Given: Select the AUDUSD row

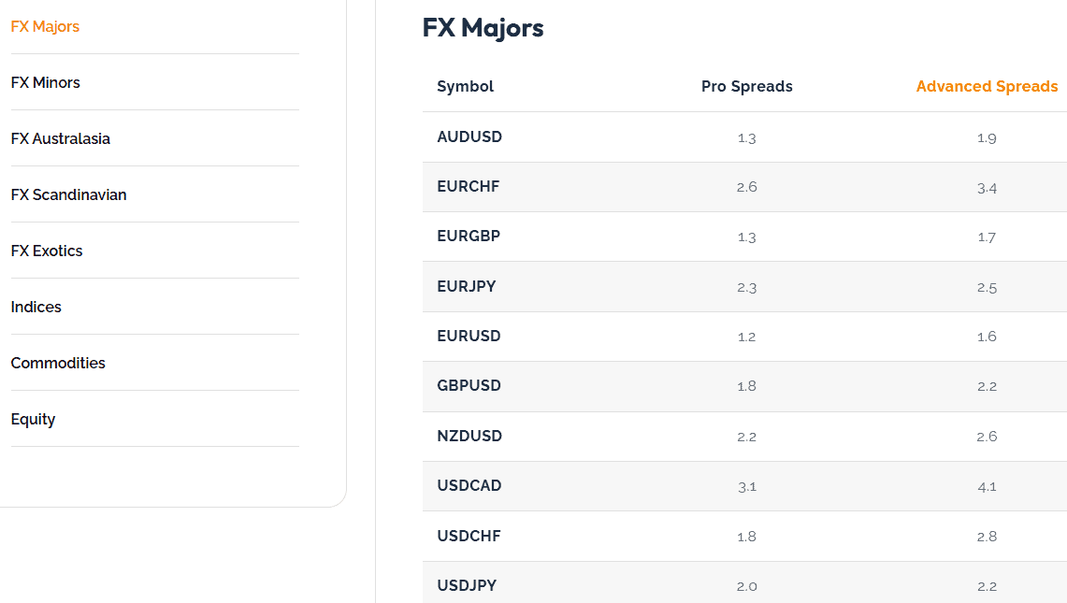Looking at the screenshot, I should [469, 136].
